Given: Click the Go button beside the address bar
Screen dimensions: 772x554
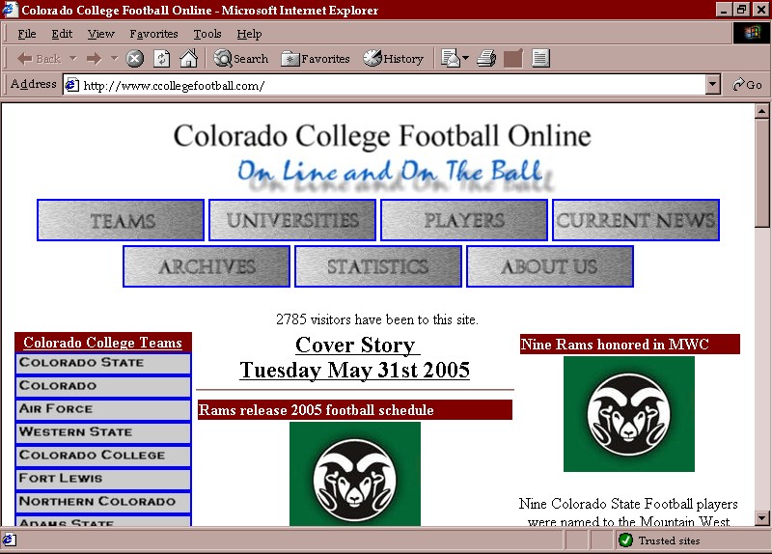Looking at the screenshot, I should pyautogui.click(x=747, y=85).
